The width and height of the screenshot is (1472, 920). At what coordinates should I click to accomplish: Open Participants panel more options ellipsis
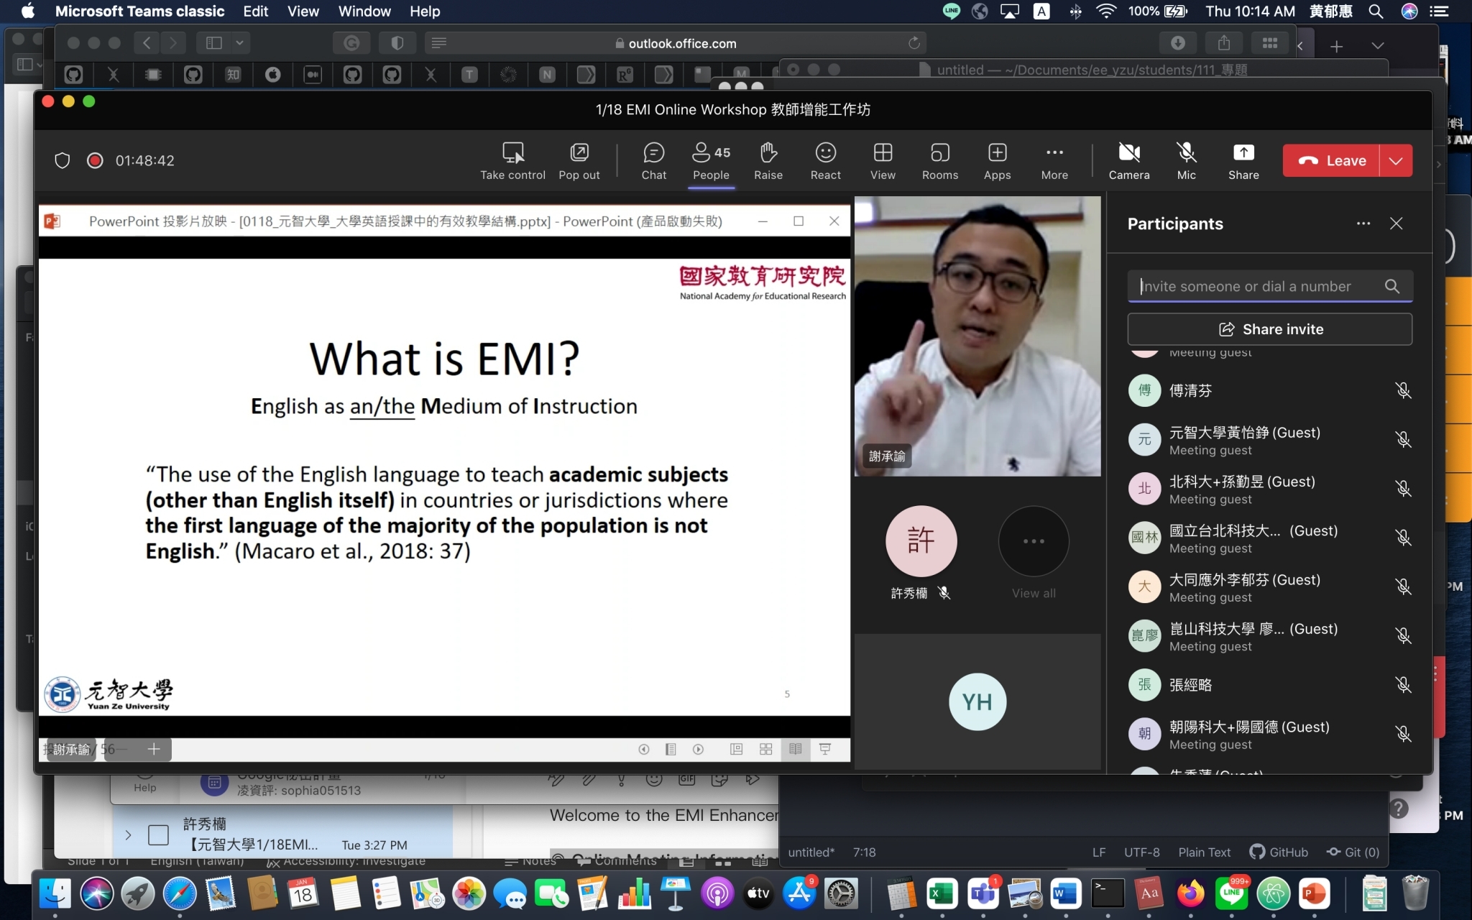(x=1363, y=224)
